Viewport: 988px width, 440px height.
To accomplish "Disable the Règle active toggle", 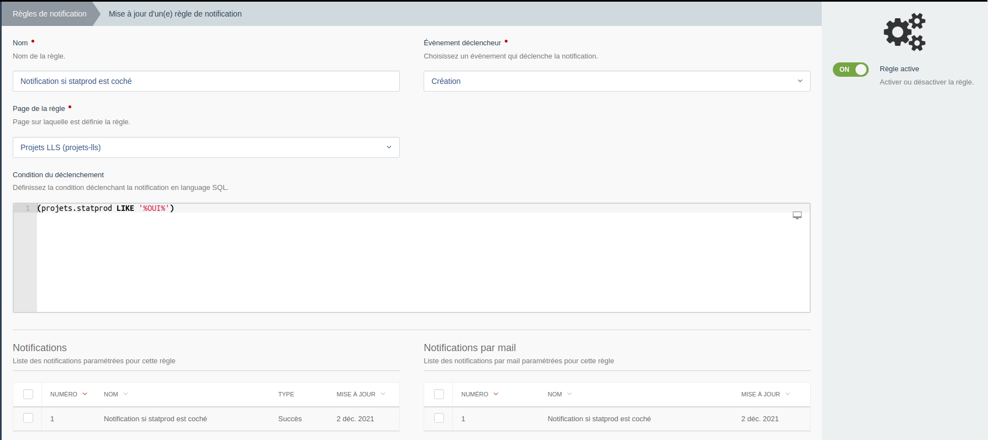I will pos(850,70).
